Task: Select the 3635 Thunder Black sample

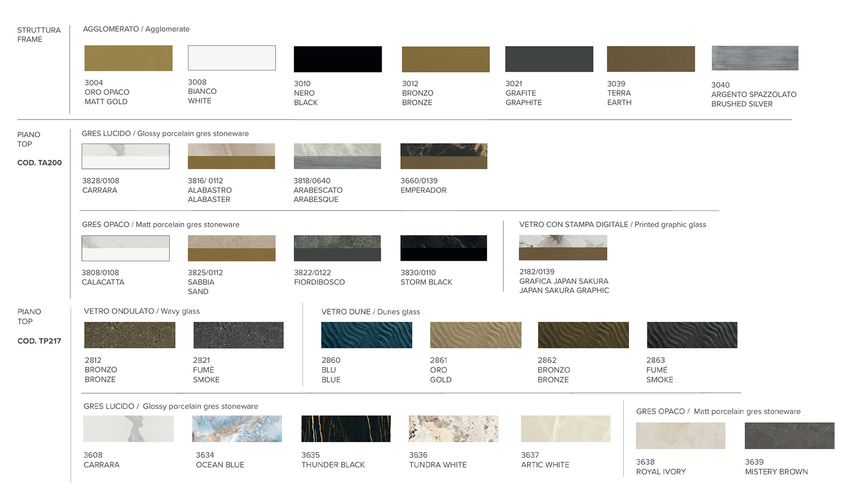Action: pyautogui.click(x=346, y=429)
